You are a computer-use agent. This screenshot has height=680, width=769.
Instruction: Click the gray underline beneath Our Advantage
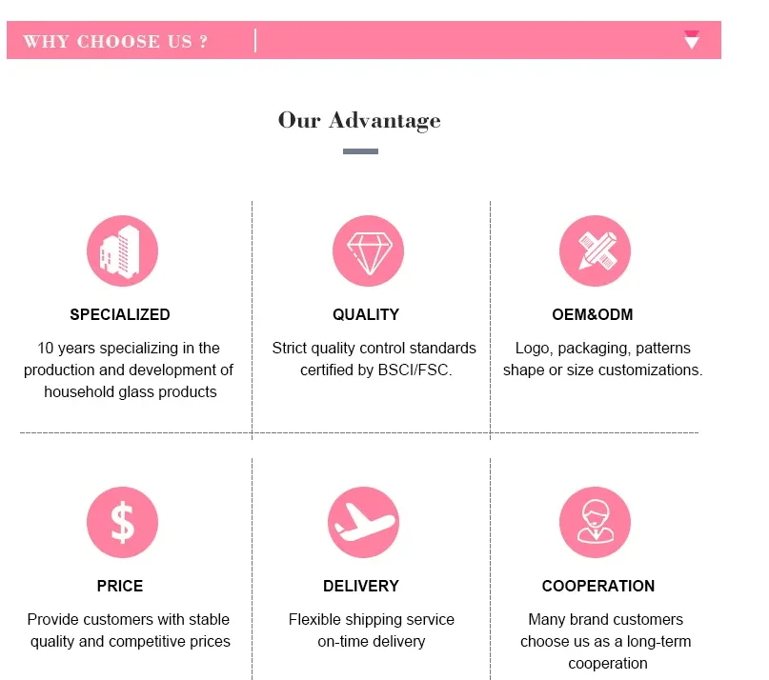click(x=360, y=151)
